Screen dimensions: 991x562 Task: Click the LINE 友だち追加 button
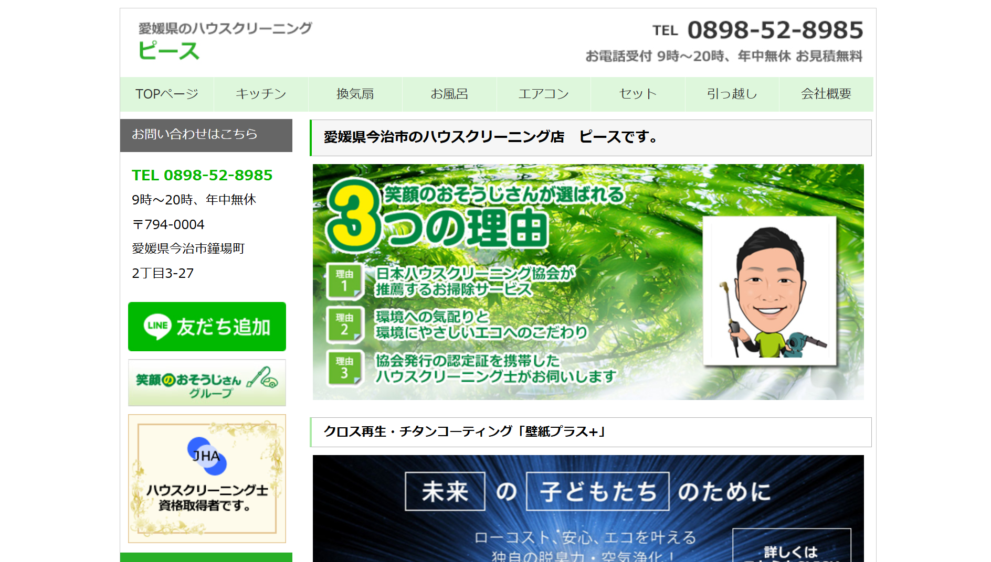pyautogui.click(x=207, y=327)
